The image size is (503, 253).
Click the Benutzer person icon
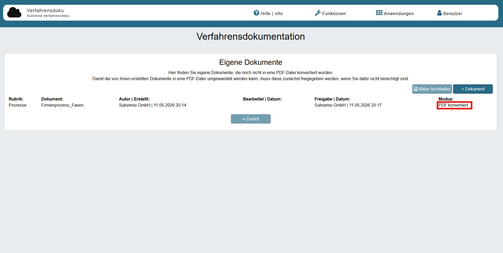439,13
